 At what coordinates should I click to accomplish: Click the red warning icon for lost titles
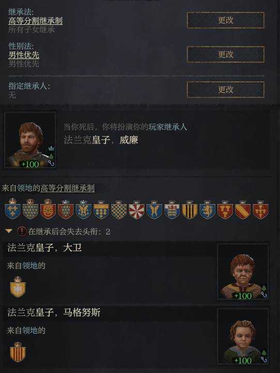[22, 231]
